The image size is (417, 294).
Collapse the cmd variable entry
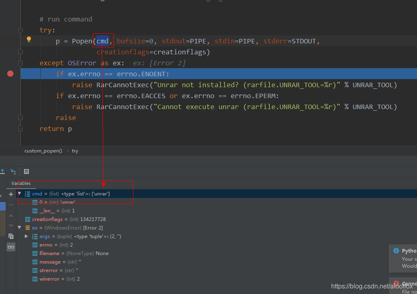(x=19, y=193)
